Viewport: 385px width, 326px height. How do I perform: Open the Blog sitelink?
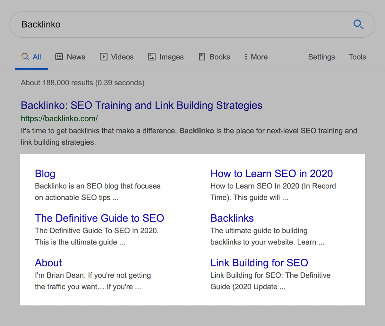click(45, 174)
